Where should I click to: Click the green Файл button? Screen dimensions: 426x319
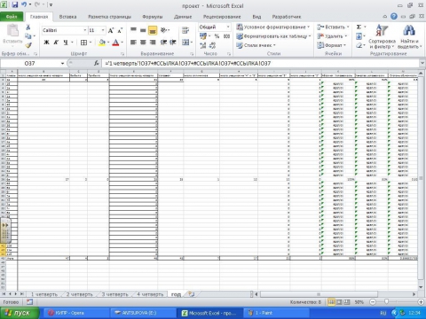[x=12, y=17]
